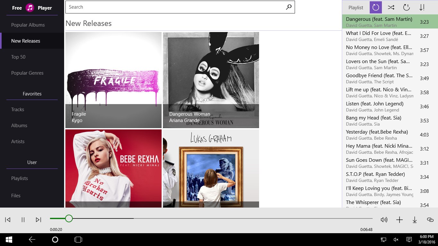Screen dimensions: 438x246
Task: Select Artists under Favorites
Action: [x=18, y=141]
